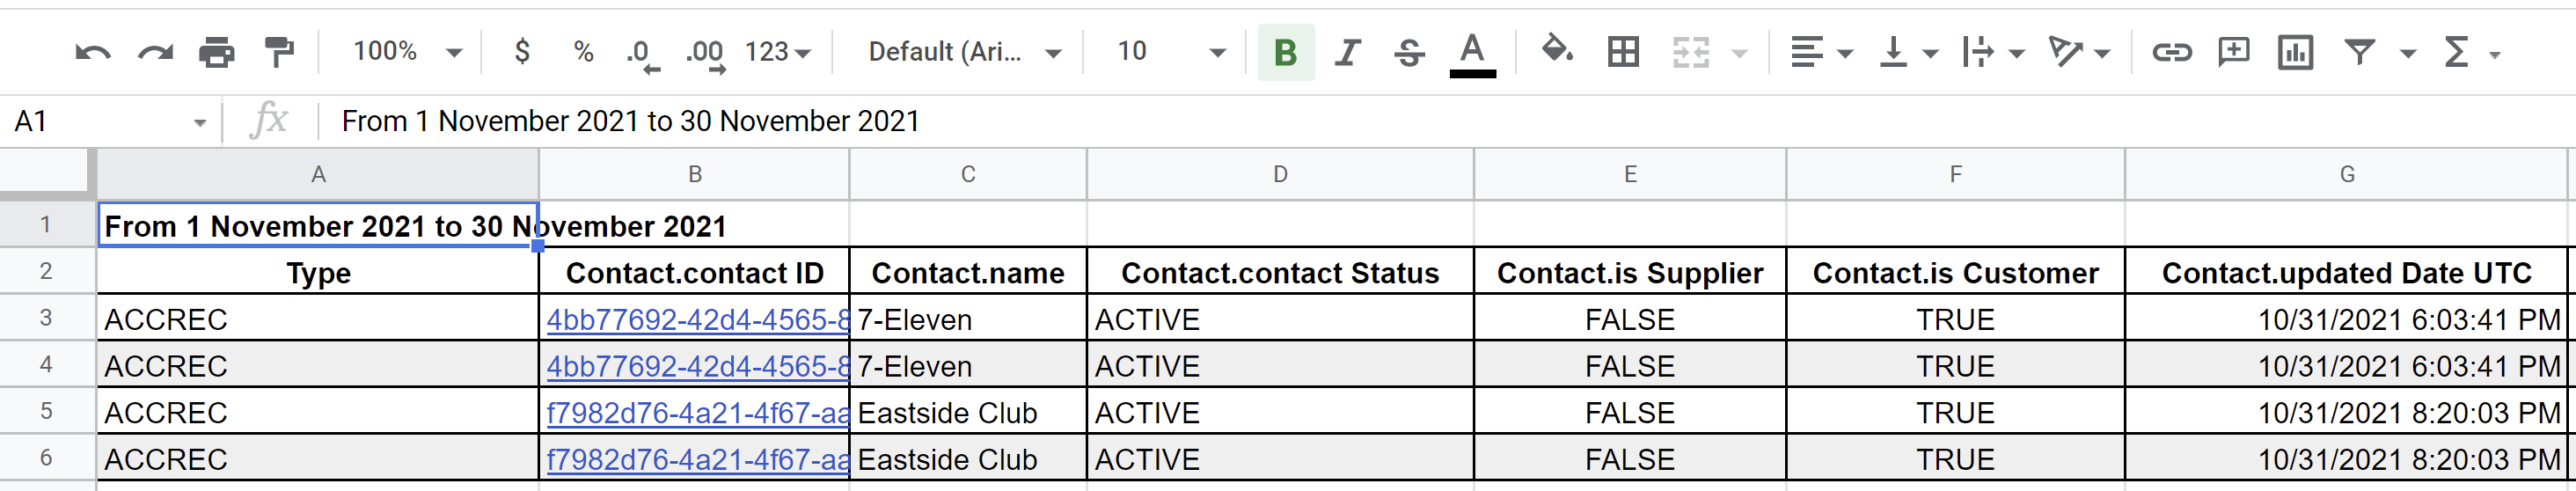The width and height of the screenshot is (2576, 491).
Task: Click the Print icon
Action: (217, 52)
